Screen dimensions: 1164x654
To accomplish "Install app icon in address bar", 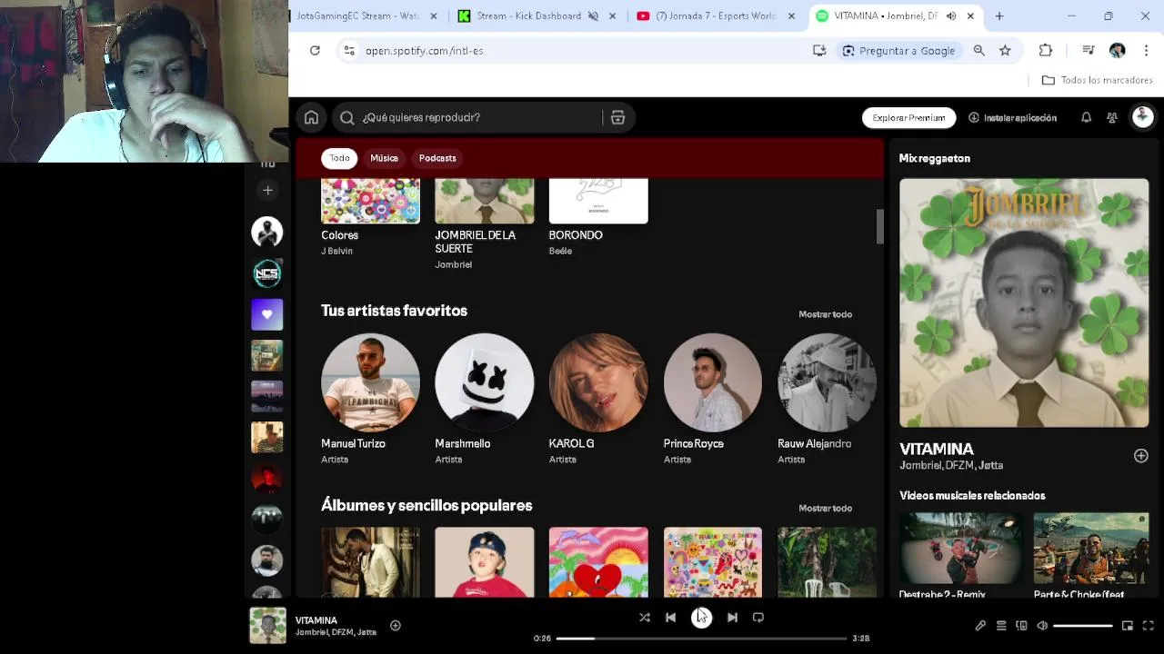I will (x=819, y=51).
